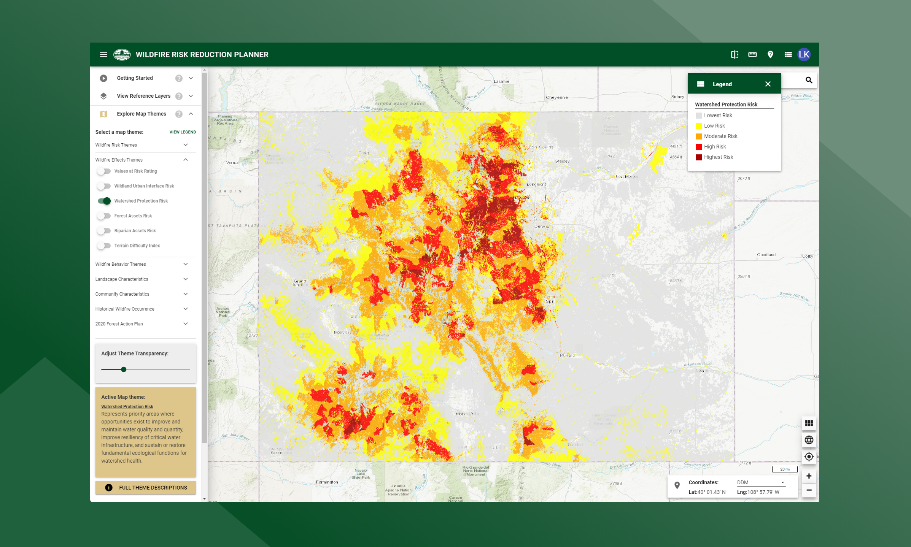The width and height of the screenshot is (911, 547).
Task: Click the Low Risk yellow legend swatch
Action: tap(699, 126)
